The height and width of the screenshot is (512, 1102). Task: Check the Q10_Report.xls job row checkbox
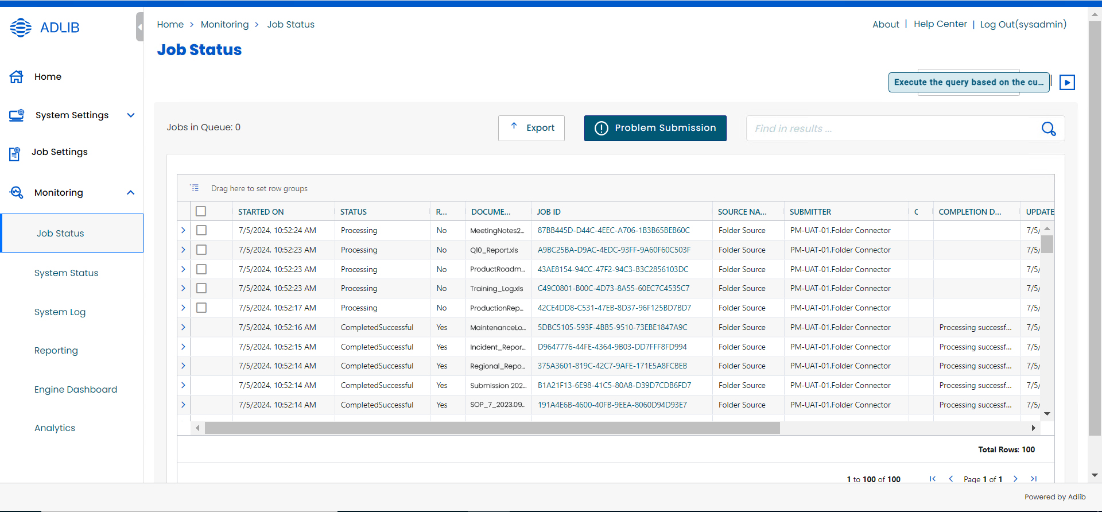pos(201,250)
